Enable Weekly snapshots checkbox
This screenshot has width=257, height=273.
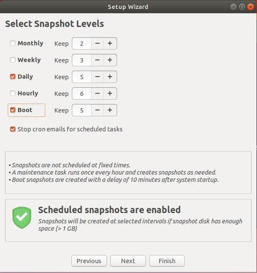pos(13,60)
